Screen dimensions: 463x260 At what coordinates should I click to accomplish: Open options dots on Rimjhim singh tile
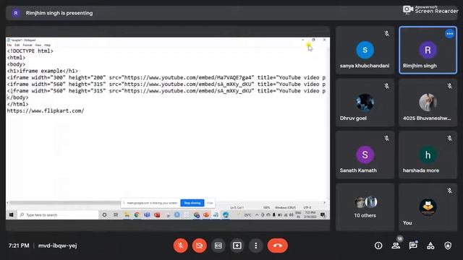pyautogui.click(x=449, y=34)
